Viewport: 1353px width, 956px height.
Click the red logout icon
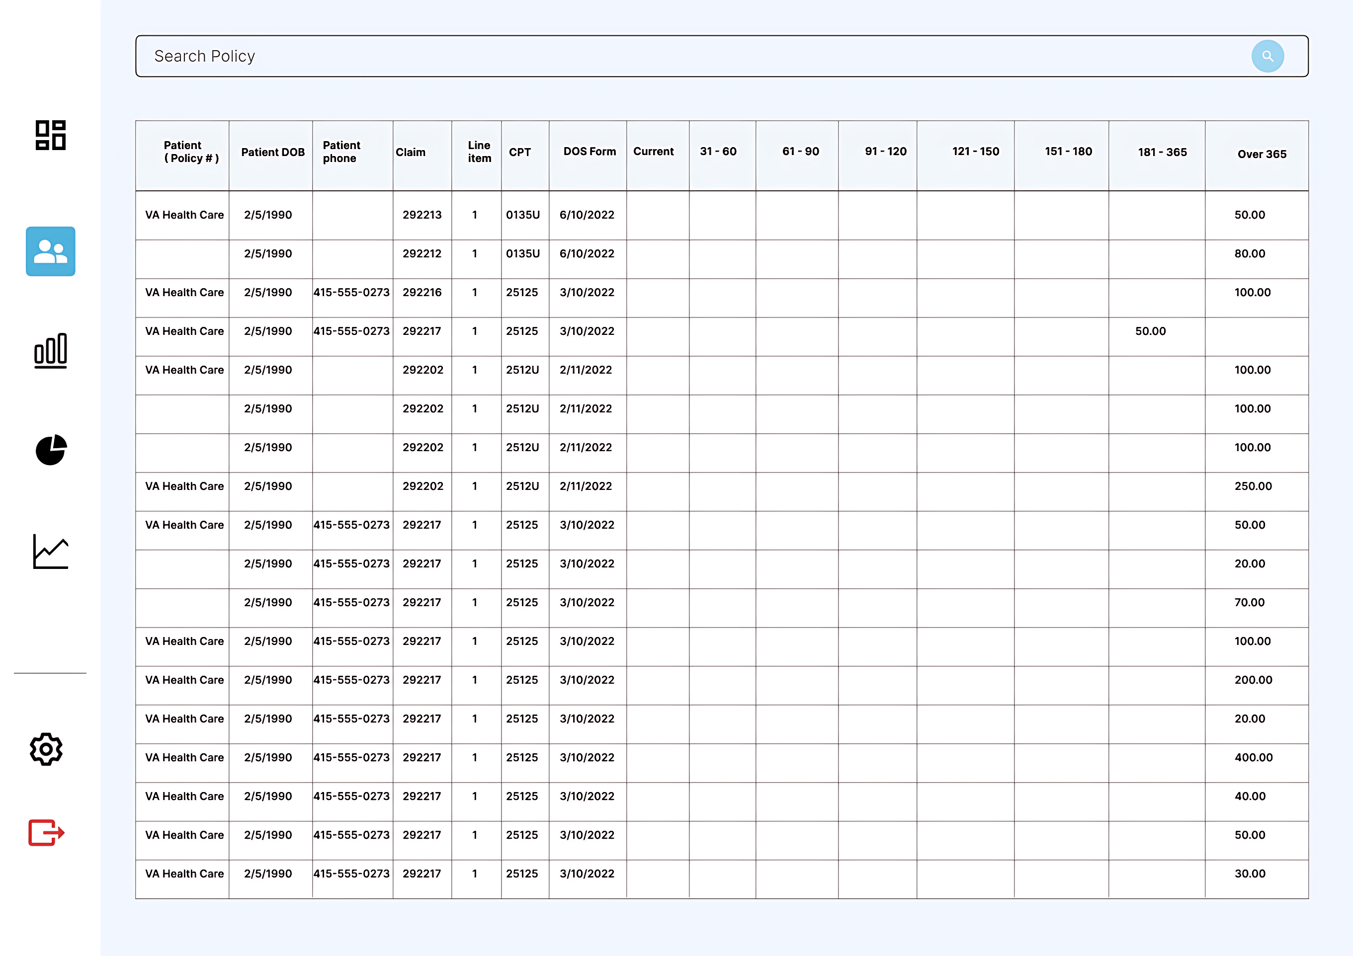(x=47, y=832)
